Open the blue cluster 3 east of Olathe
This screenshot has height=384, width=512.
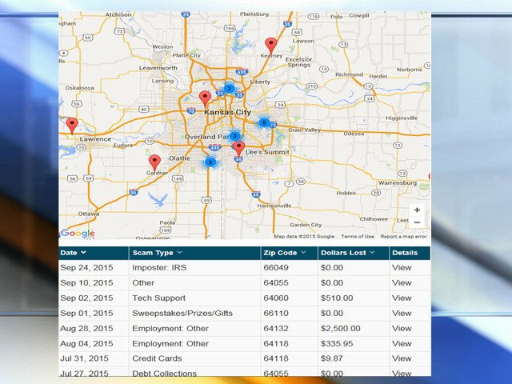(x=210, y=162)
